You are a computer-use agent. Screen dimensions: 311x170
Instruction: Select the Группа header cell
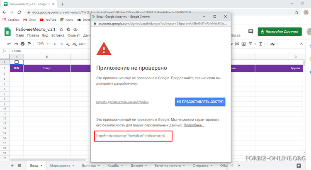click(279, 68)
